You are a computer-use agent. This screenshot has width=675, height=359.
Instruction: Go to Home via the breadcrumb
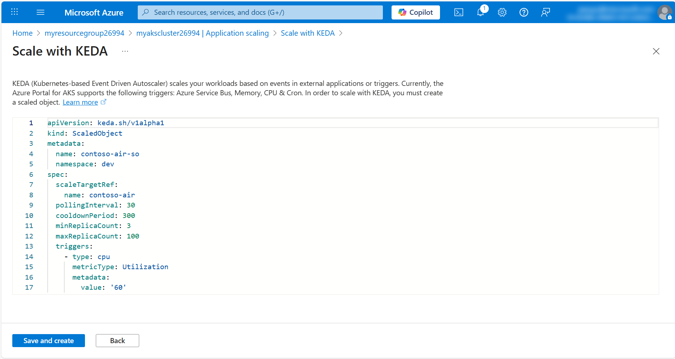tap(22, 33)
